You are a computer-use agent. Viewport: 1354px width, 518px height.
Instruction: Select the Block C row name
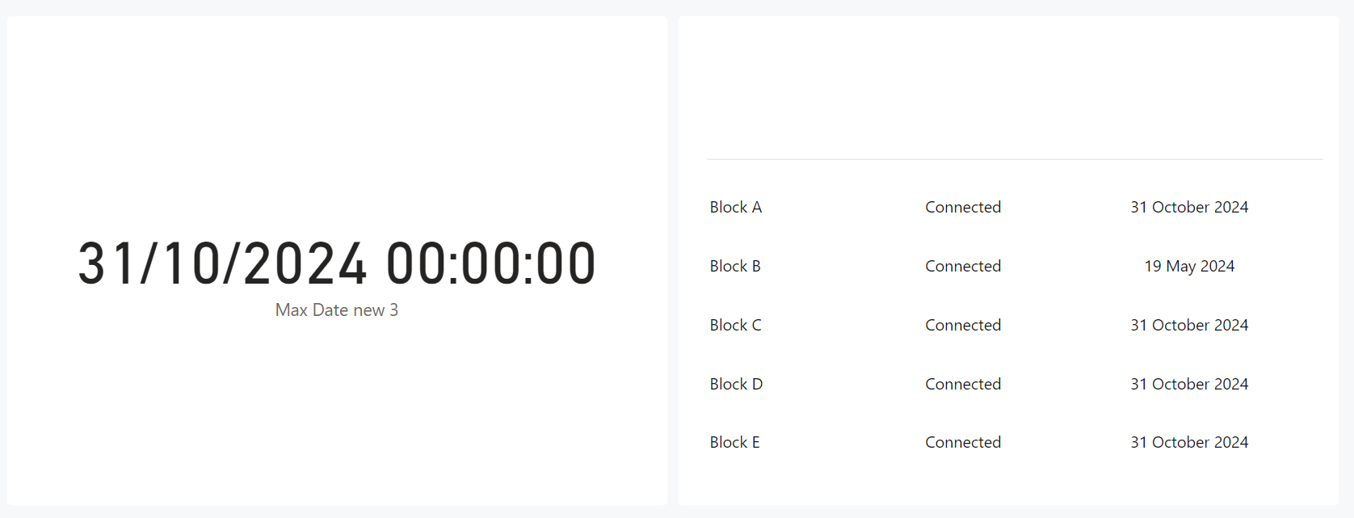tap(736, 325)
